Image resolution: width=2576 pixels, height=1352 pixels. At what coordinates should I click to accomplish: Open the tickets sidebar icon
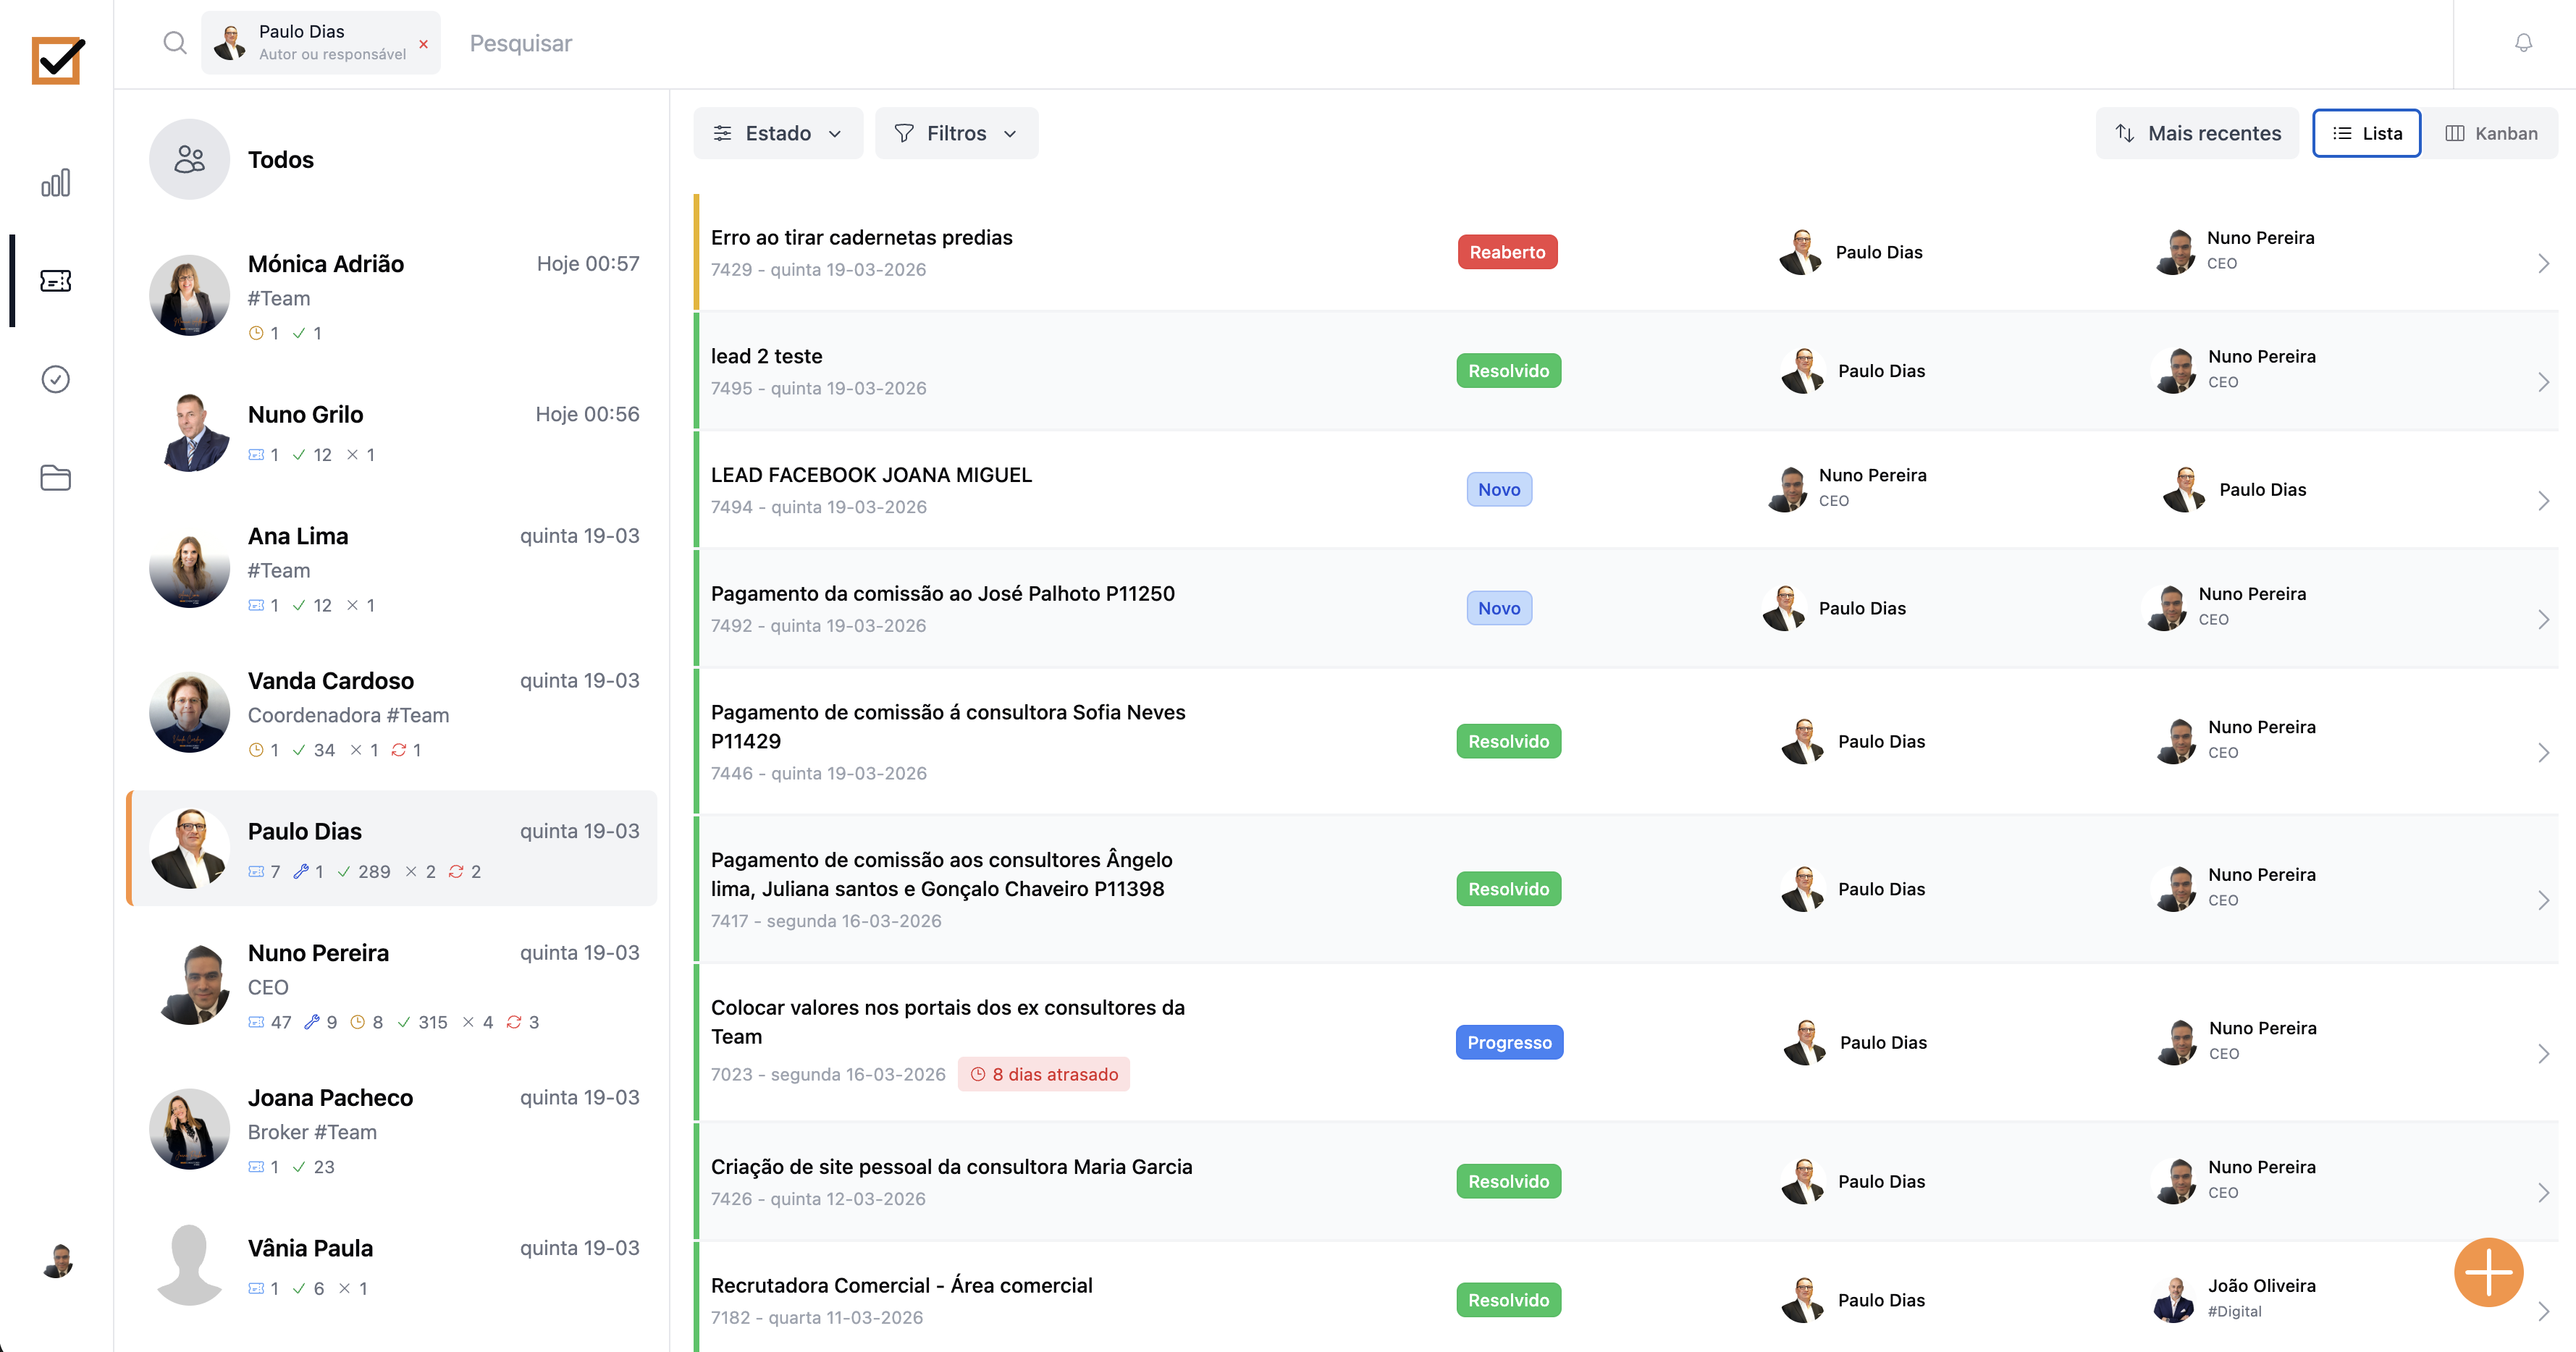(56, 281)
